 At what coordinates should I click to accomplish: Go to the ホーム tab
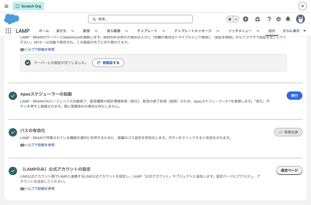tap(44, 31)
